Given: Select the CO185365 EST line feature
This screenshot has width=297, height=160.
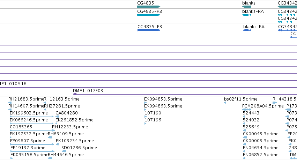Looking at the screenshot, I should point(32,130).
